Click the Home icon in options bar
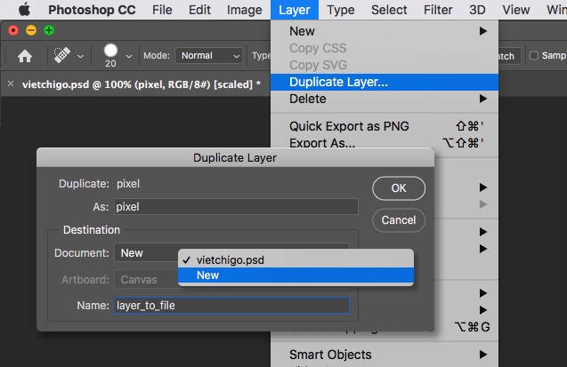 click(25, 55)
